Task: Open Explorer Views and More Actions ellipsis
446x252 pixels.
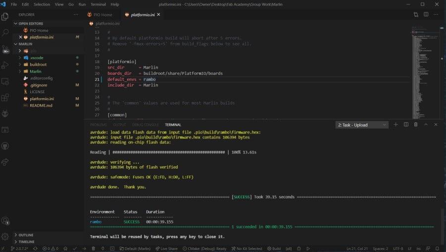Action: tap(76, 14)
